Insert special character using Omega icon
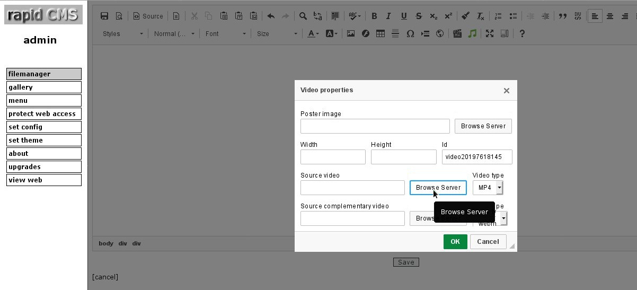The width and height of the screenshot is (637, 290). coord(410,33)
